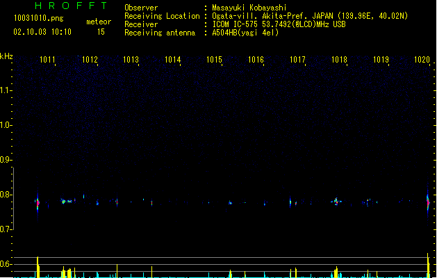This screenshot has width=437, height=278.
Task: Click the meteor echo cluster at 1018
Action: click(x=336, y=201)
